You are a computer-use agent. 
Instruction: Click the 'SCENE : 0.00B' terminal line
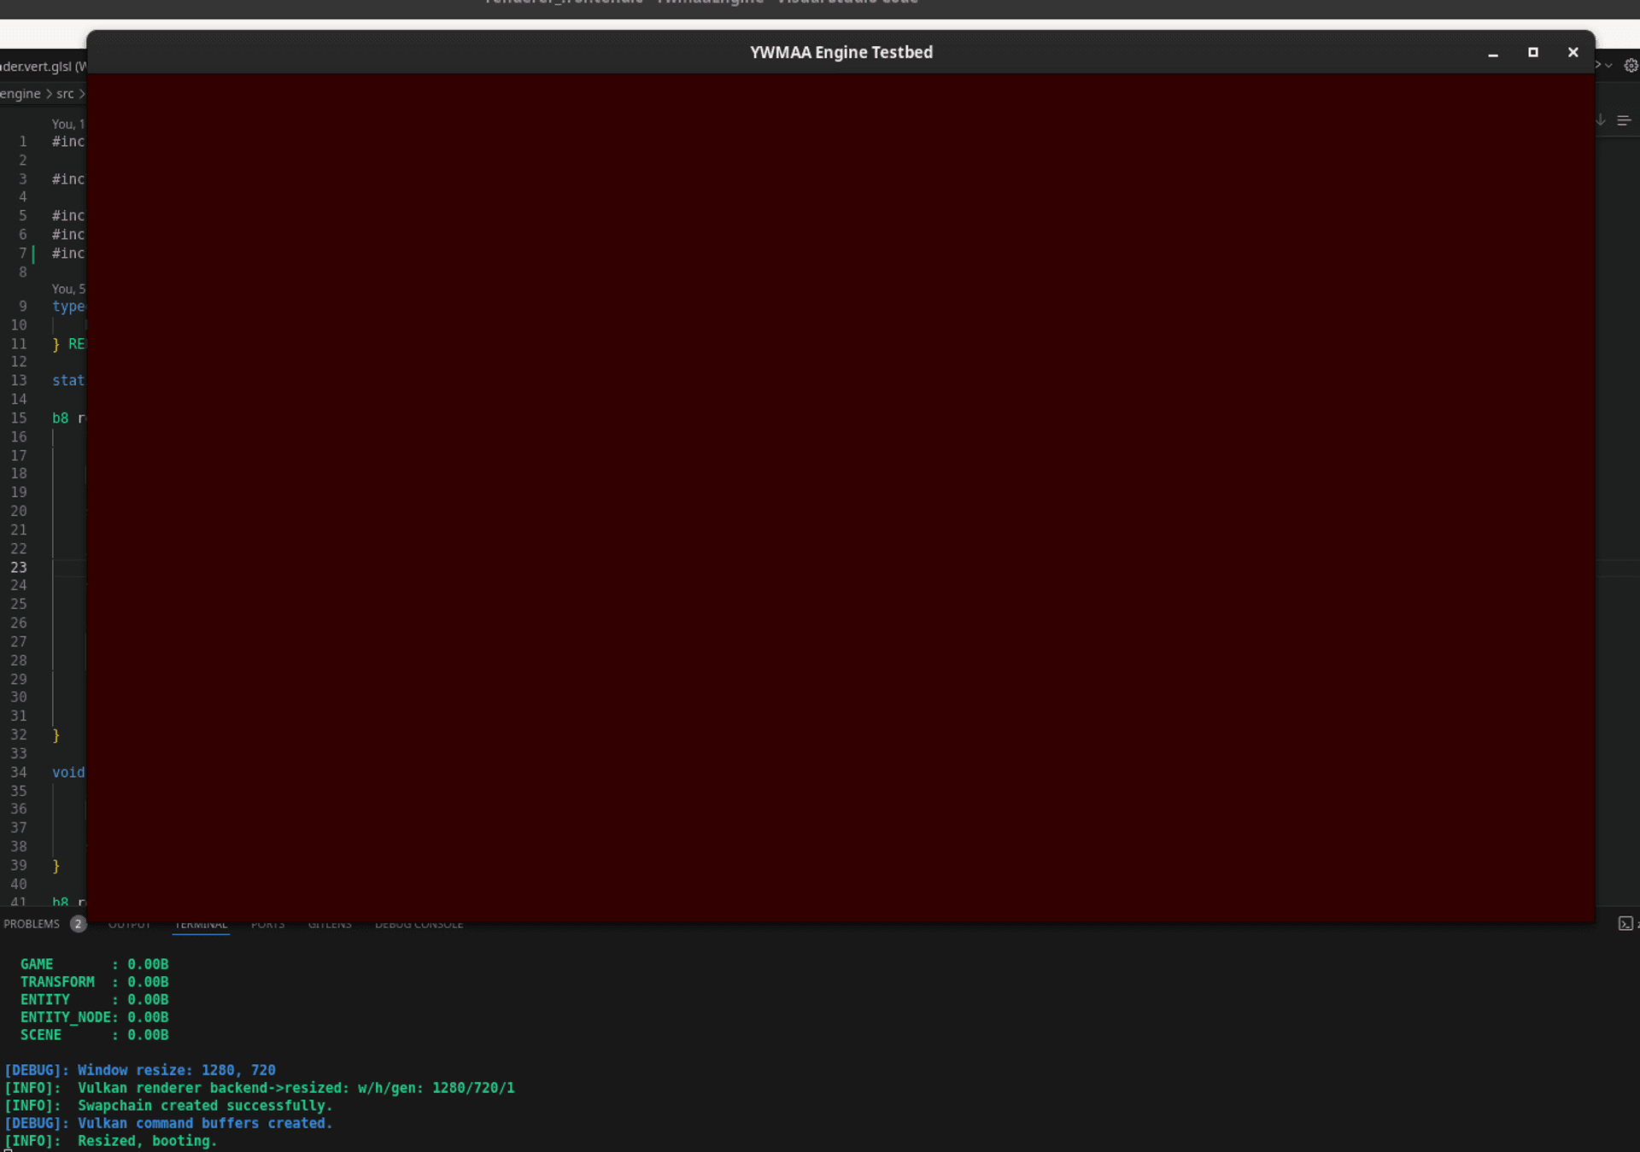pyautogui.click(x=94, y=1035)
